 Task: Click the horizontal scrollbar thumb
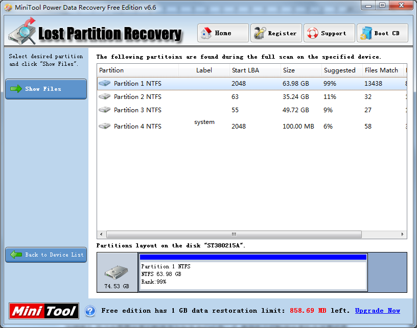point(234,234)
